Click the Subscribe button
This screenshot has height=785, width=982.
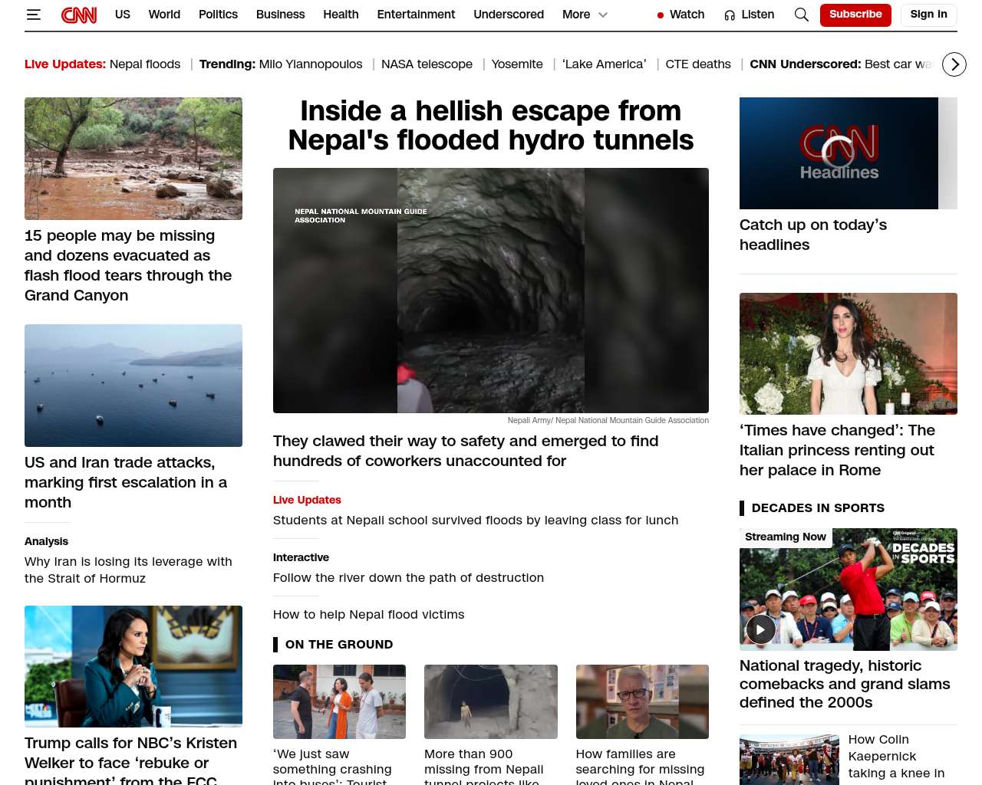[x=855, y=15]
